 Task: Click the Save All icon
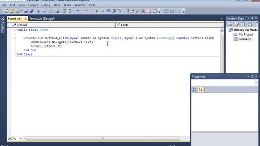tap(31, 11)
